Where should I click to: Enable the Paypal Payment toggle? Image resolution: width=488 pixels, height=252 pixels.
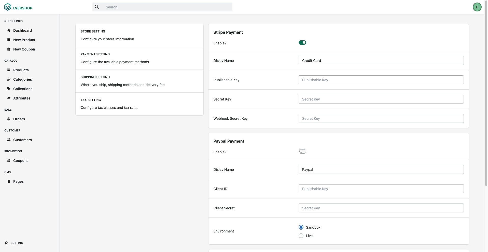302,151
